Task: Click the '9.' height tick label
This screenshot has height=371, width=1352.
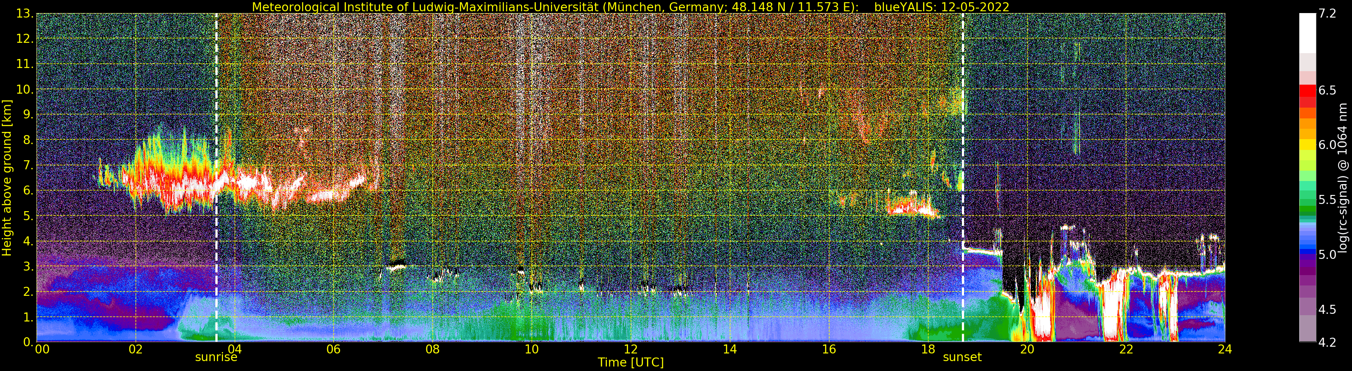Action: (28, 115)
